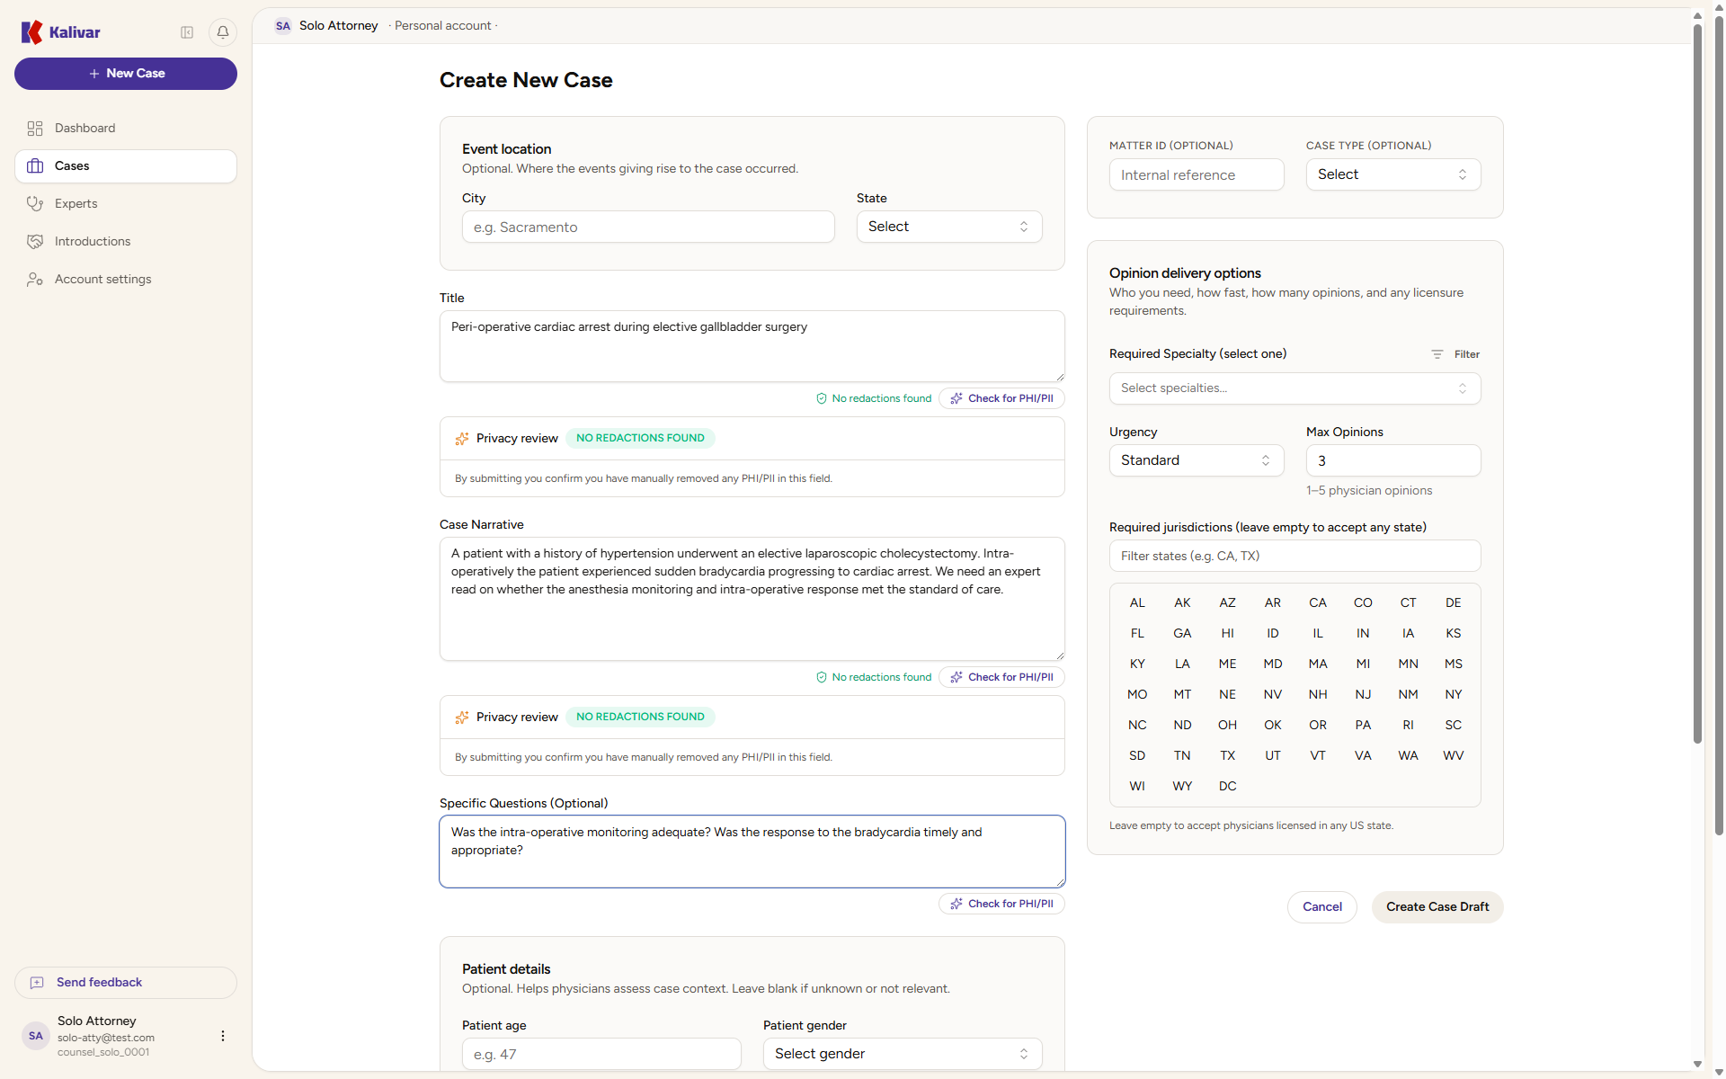The height and width of the screenshot is (1079, 1726).
Task: Click the sparkle icon in Narrative privacy review
Action: (x=462, y=718)
